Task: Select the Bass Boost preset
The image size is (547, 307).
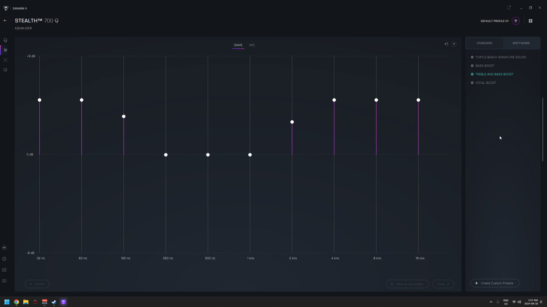Action: [484, 66]
